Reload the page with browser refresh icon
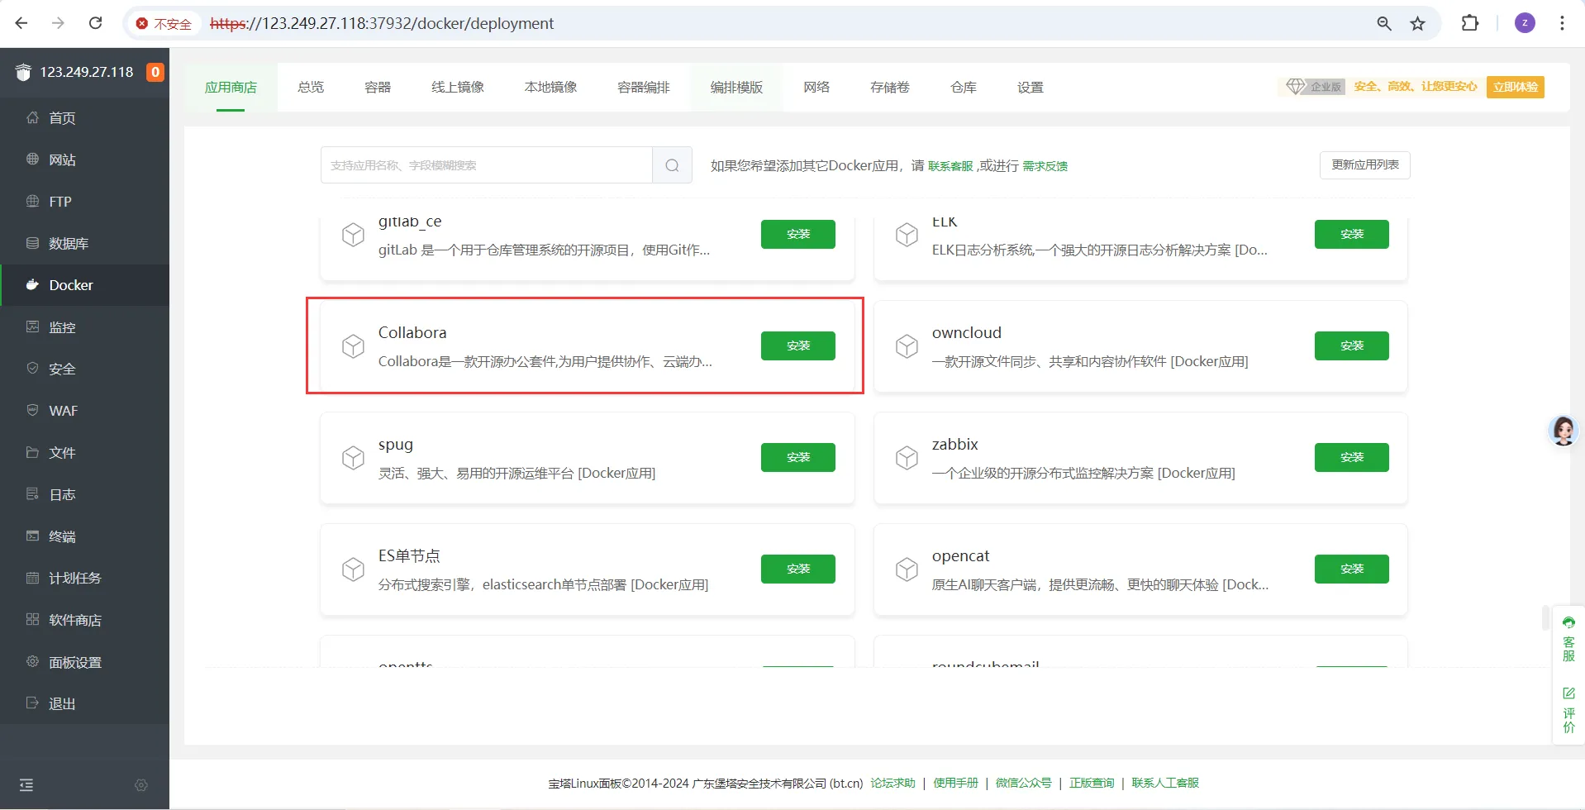 click(96, 23)
